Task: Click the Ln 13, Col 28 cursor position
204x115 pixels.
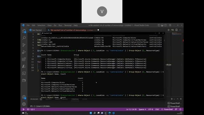Action: coord(131,109)
